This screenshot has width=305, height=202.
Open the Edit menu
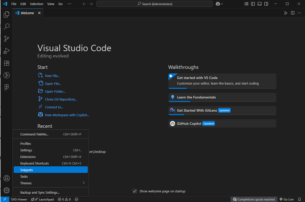click(x=23, y=4)
